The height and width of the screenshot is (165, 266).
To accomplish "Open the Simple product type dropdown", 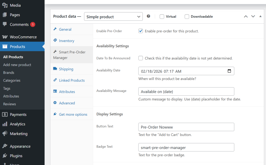I will coord(113,17).
